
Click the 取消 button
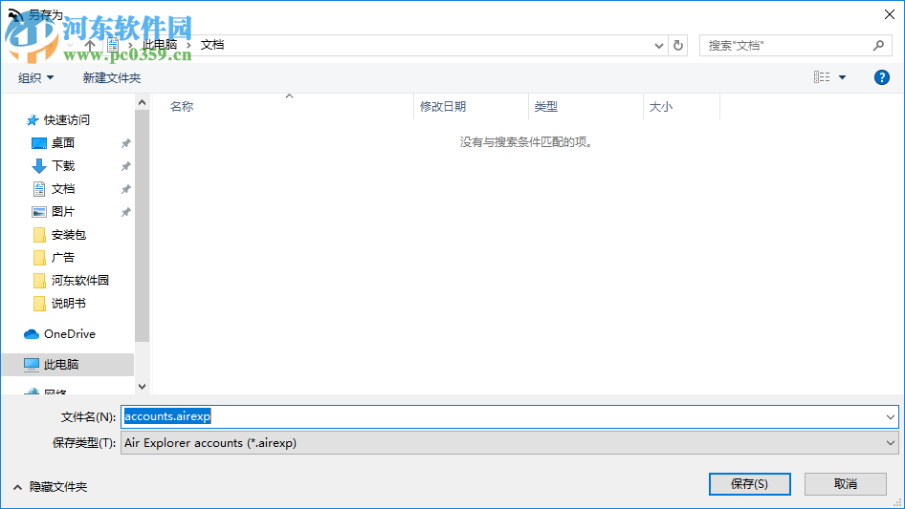coord(846,483)
